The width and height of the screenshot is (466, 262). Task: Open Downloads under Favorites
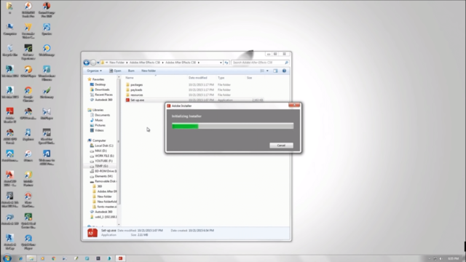click(x=102, y=90)
